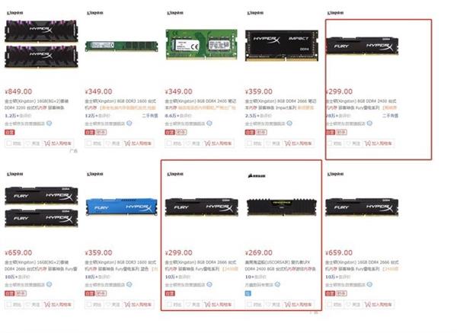457x333 pixels.
Task: Open the Corsair ¥269.00 product title link
Action: coord(280,265)
